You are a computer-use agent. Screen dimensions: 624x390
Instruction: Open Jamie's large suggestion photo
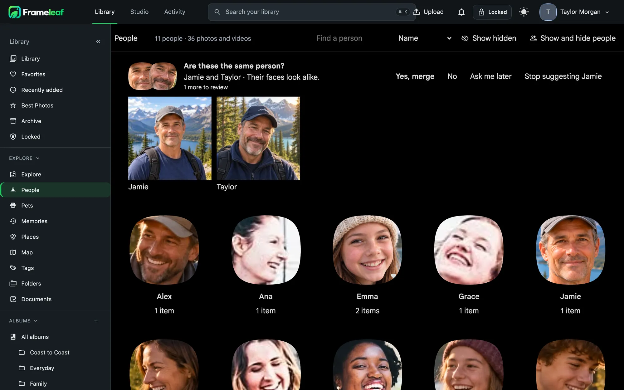click(x=170, y=138)
